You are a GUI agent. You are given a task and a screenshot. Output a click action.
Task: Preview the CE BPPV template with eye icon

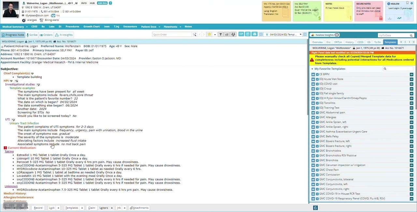coord(411,74)
